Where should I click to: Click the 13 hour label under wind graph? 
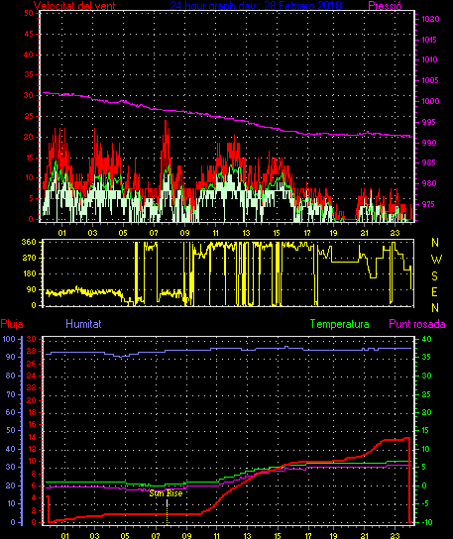click(246, 233)
